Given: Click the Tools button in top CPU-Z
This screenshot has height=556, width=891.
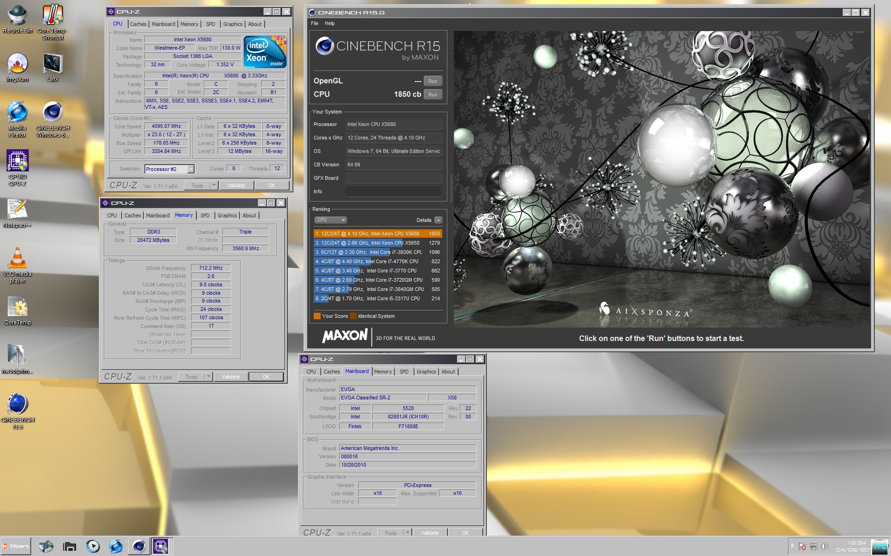Looking at the screenshot, I should (x=197, y=185).
